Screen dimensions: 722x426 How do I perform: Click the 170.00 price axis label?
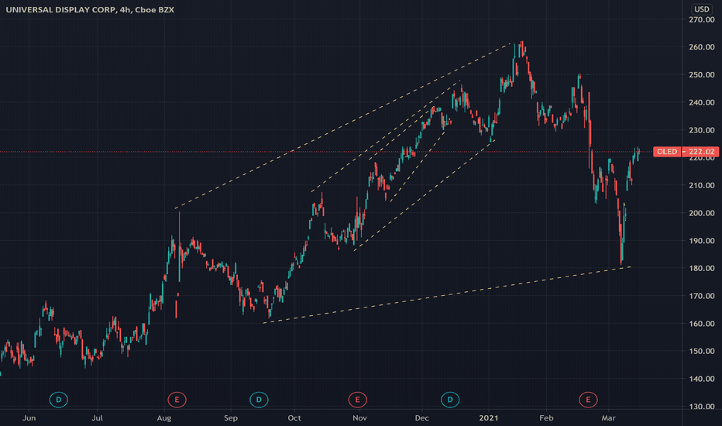point(702,296)
